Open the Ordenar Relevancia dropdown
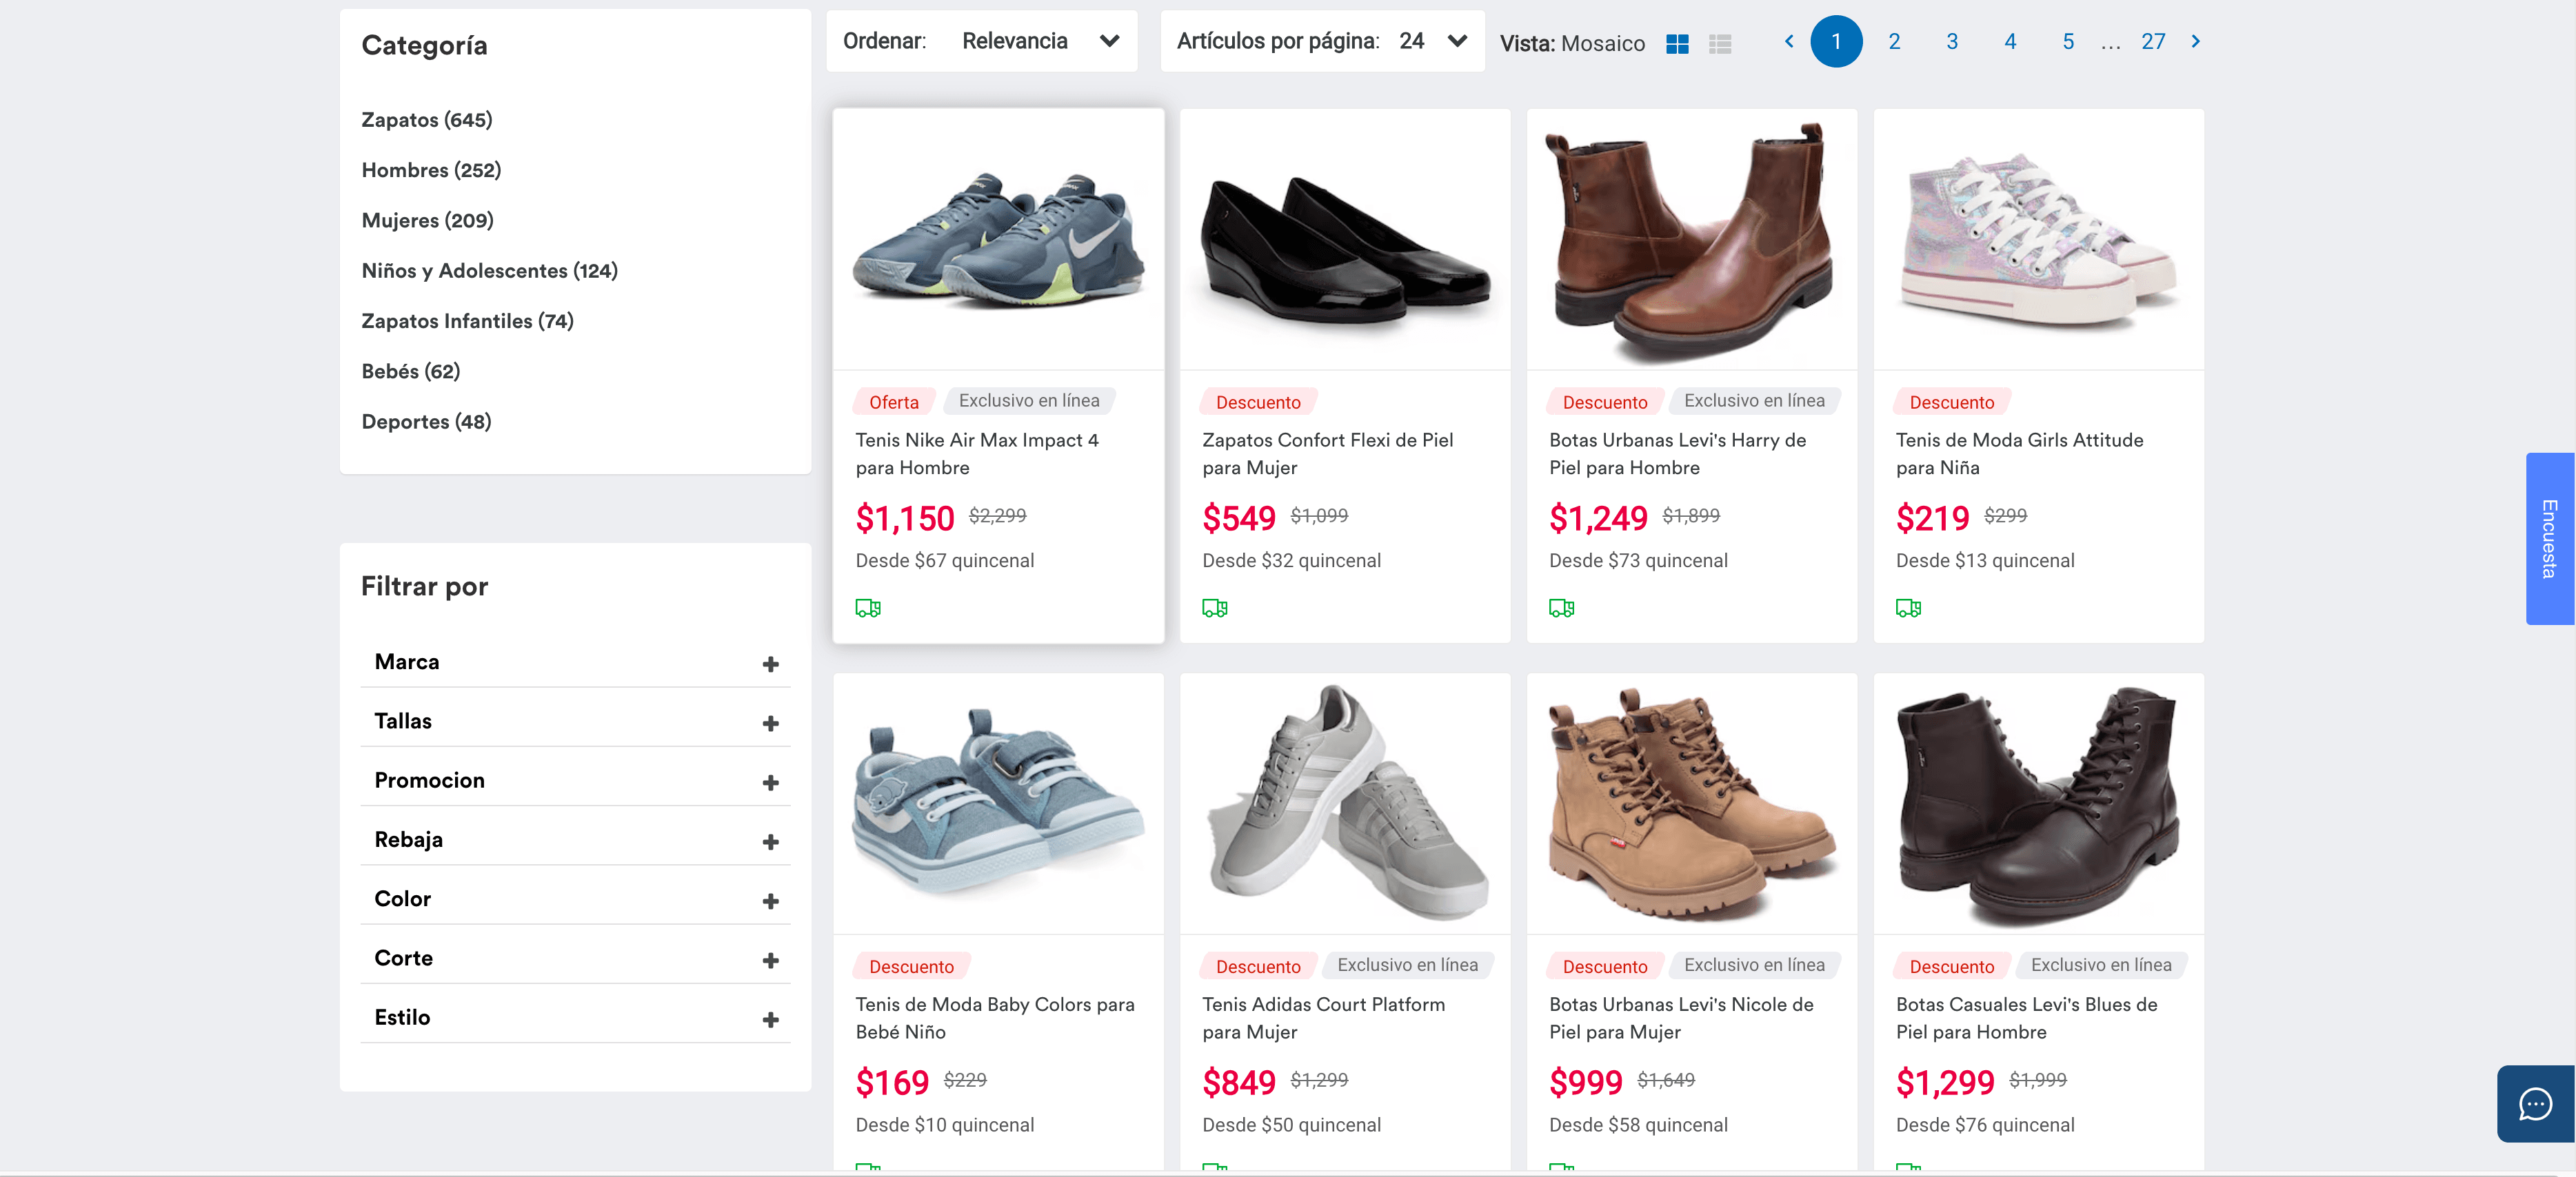The height and width of the screenshot is (1177, 2576). [982, 41]
